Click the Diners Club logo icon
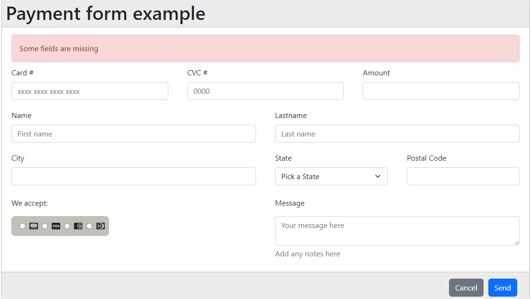The image size is (531, 299). pyautogui.click(x=100, y=226)
